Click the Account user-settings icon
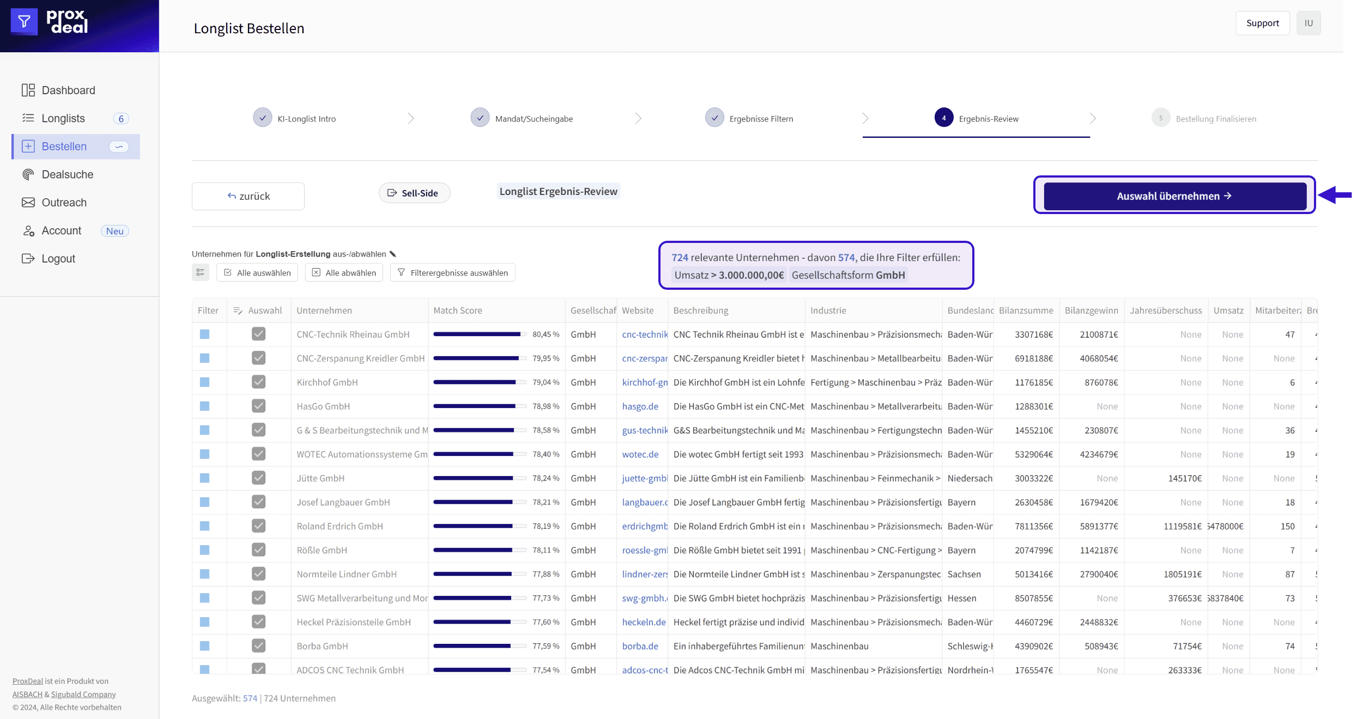The width and height of the screenshot is (1357, 719). coord(28,230)
